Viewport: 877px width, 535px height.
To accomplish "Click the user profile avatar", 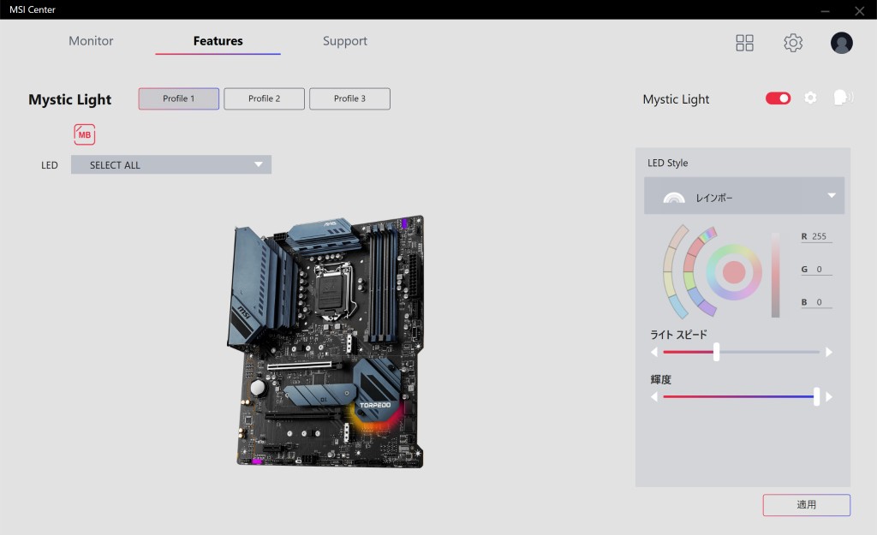I will click(841, 43).
